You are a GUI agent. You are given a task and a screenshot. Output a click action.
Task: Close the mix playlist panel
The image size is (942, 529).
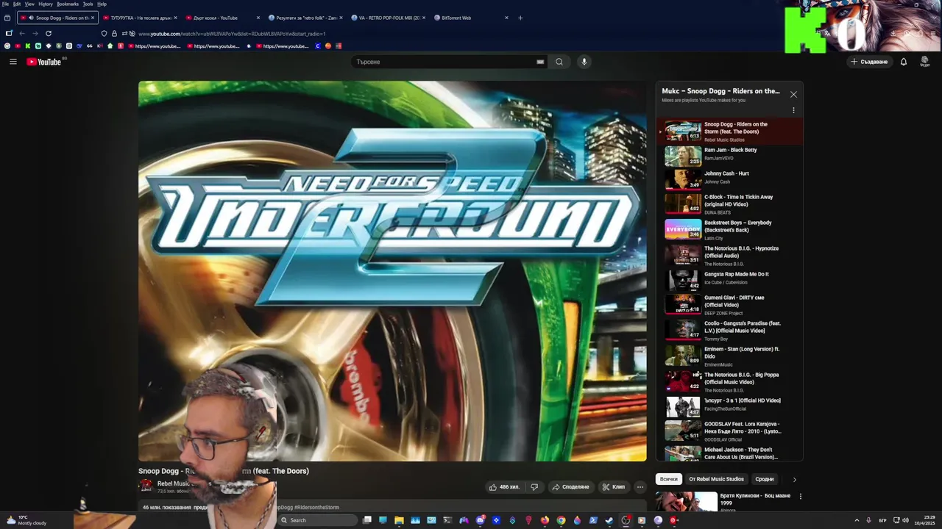pos(793,94)
